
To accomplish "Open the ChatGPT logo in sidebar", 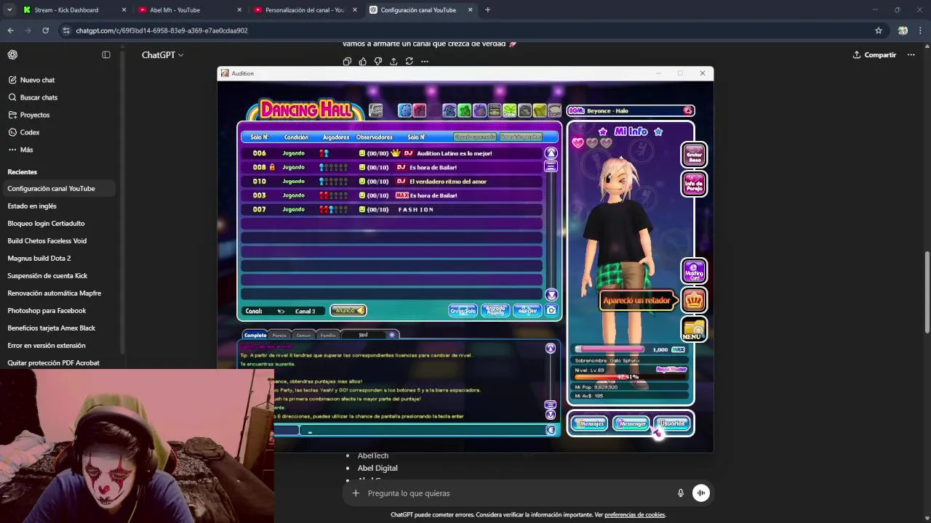I will (12, 54).
